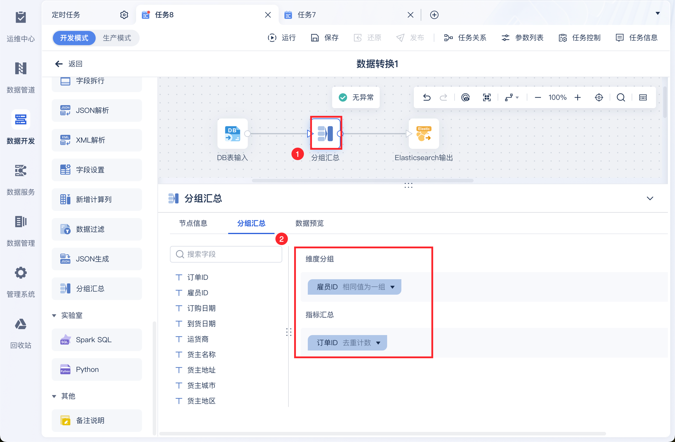Open the 订单ID aggregation dropdown
The image size is (675, 442).
(x=378, y=343)
